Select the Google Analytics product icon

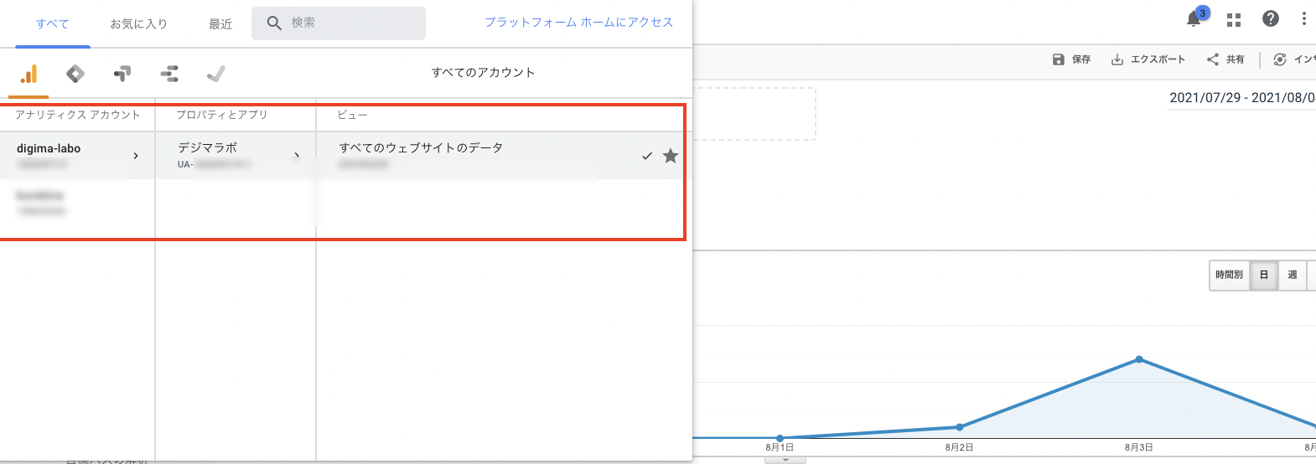(28, 74)
